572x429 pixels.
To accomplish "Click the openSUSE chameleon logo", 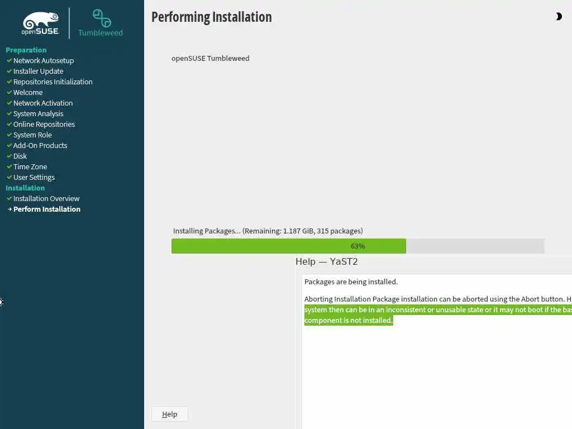I will tap(40, 23).
